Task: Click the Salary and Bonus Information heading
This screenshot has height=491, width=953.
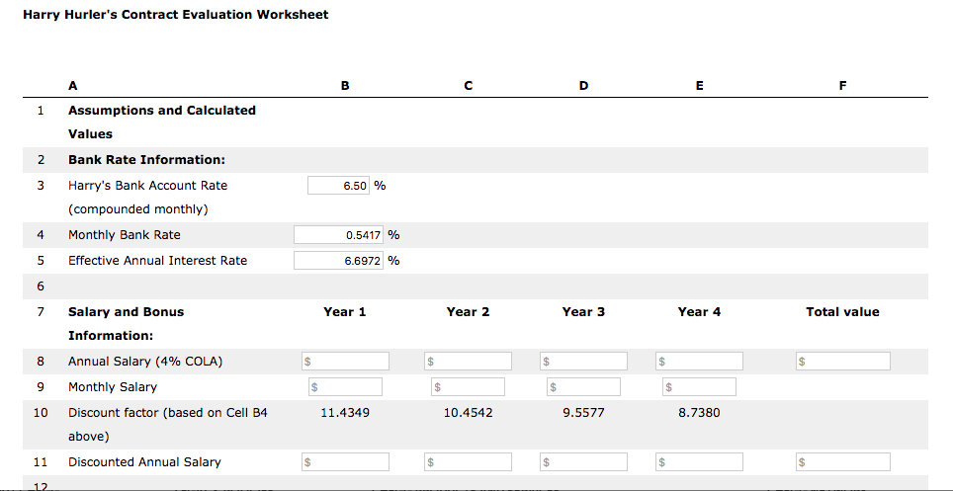Action: pos(126,324)
